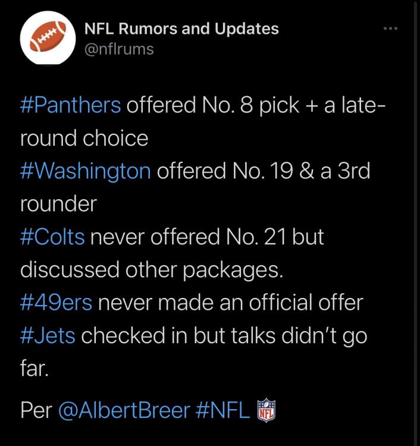Open the #Panthers hashtag
Viewport: 420px width, 446px height.
[x=71, y=105]
